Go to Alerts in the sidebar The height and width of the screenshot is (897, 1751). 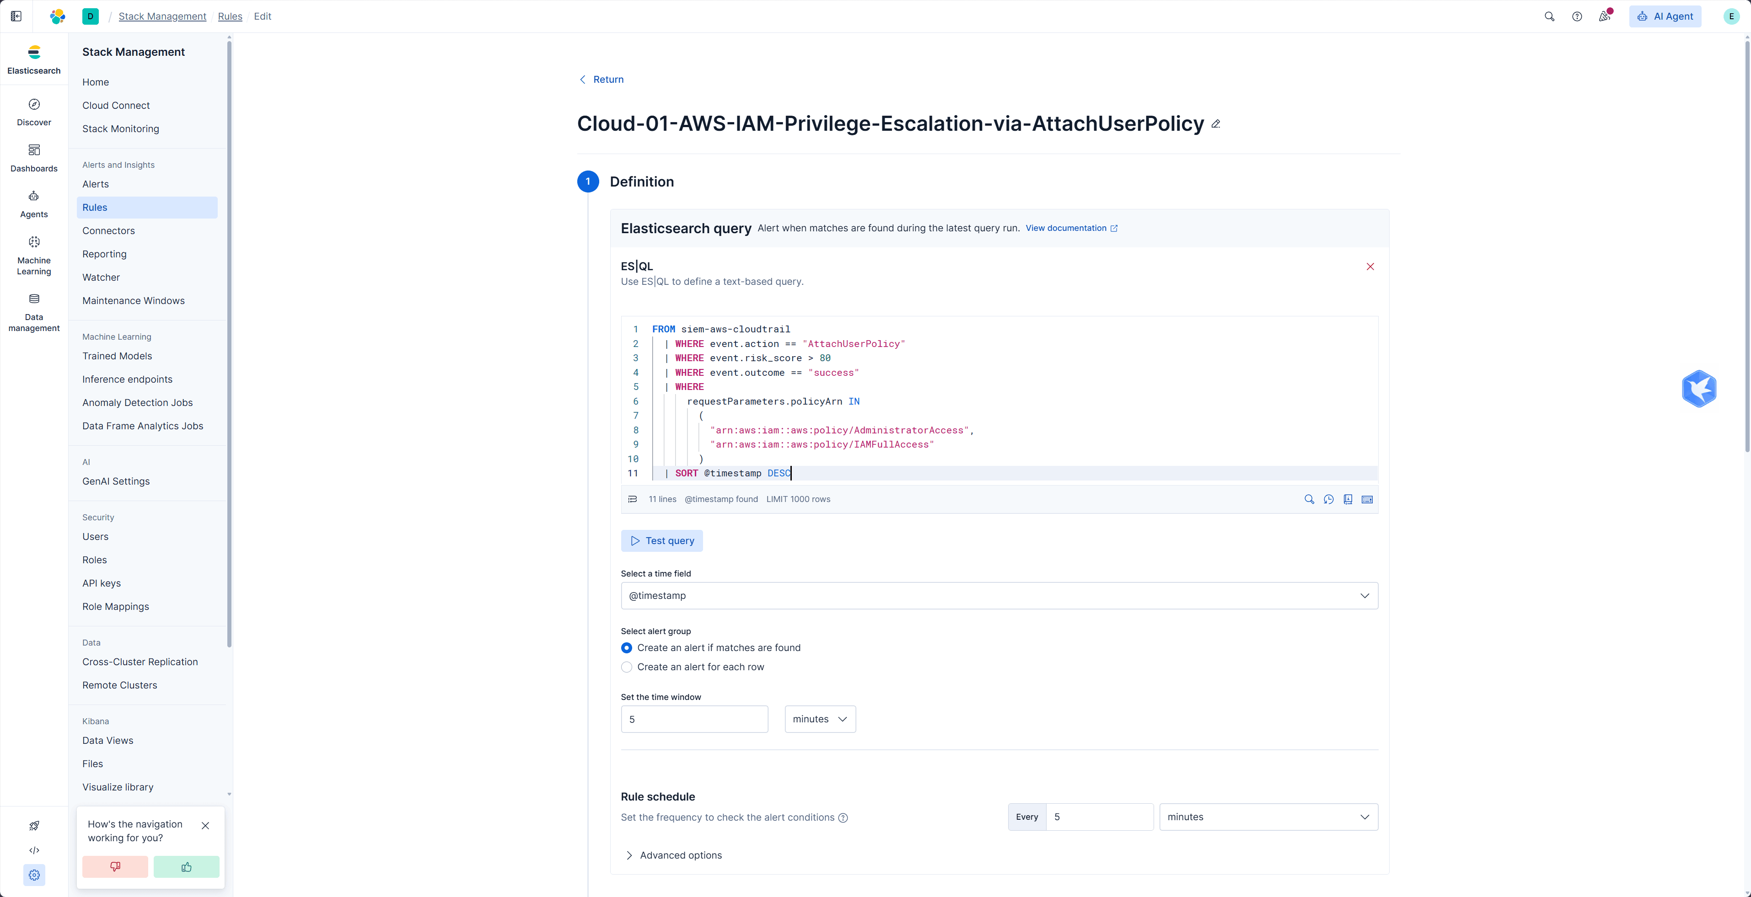pos(95,184)
